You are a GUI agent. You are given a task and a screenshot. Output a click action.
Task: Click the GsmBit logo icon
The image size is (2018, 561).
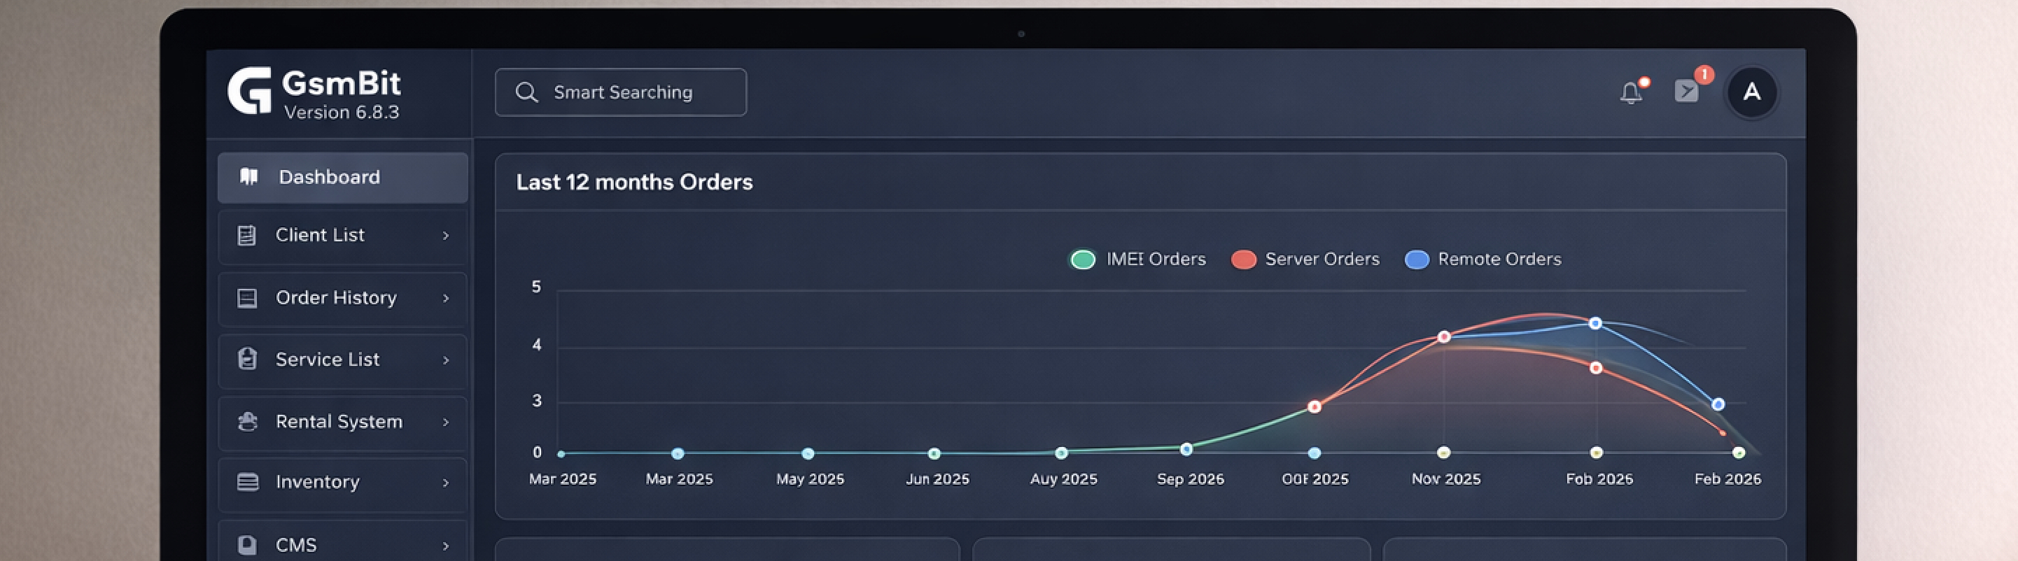tap(249, 90)
